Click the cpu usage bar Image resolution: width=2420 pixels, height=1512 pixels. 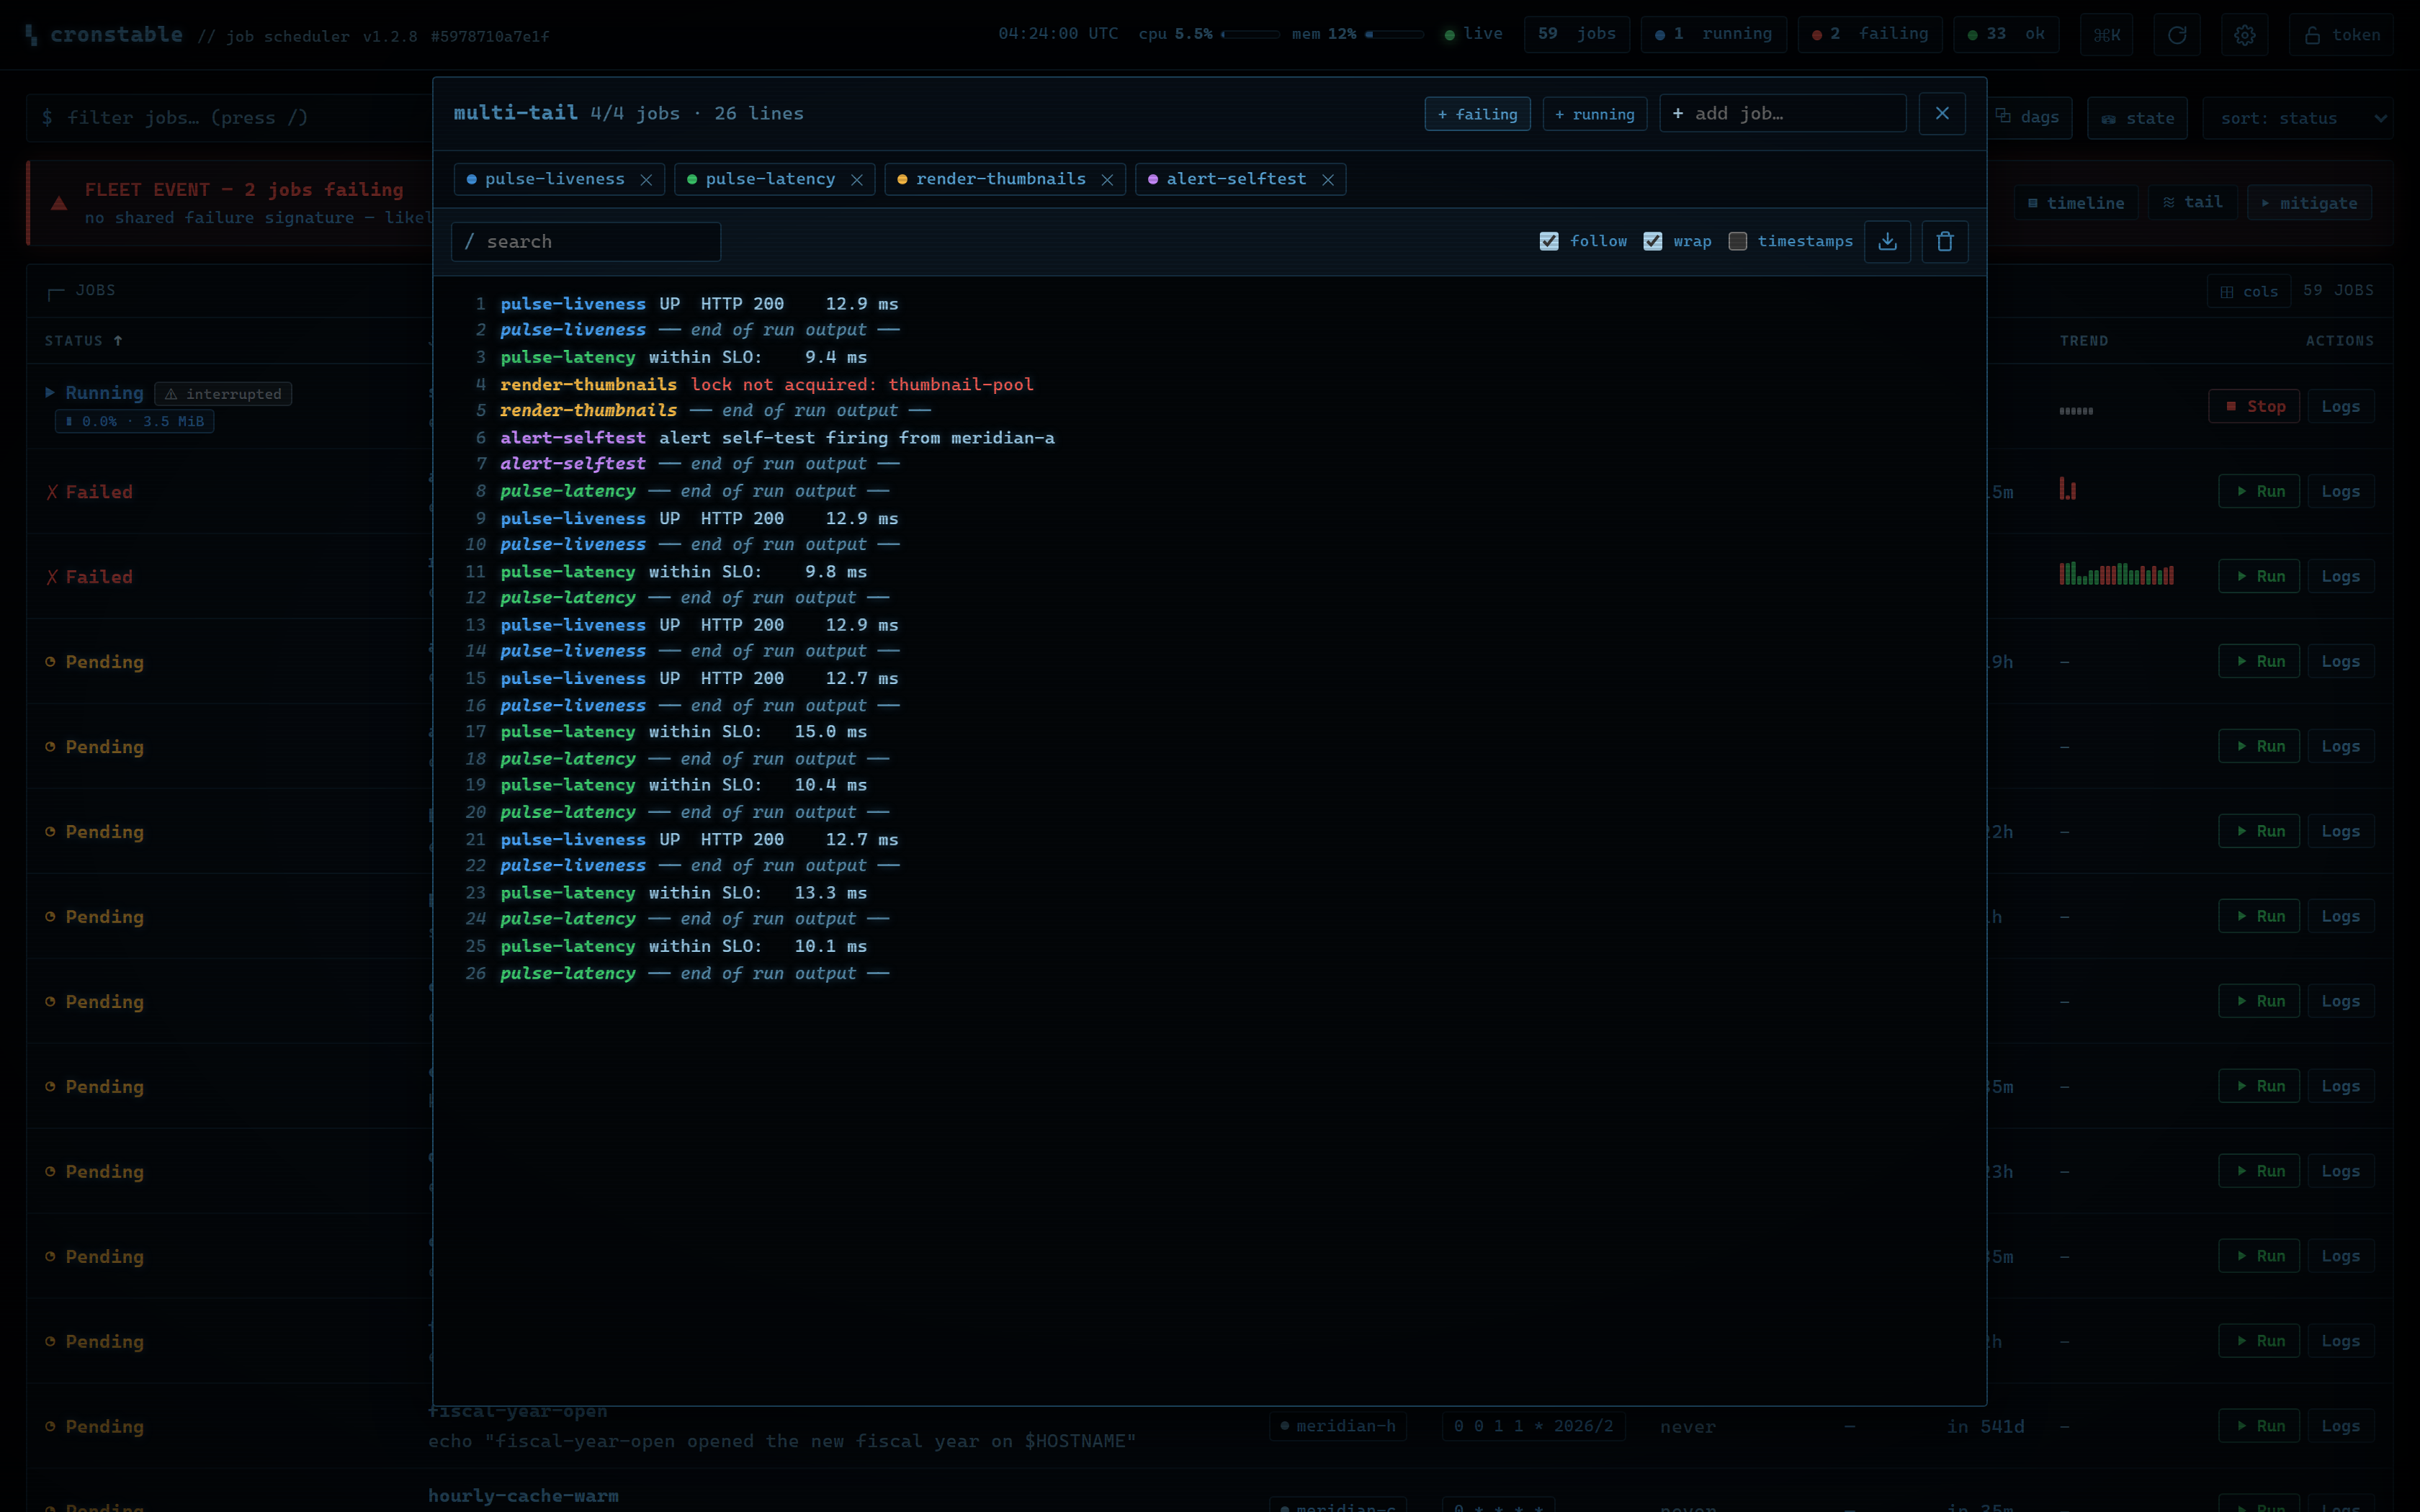(1250, 34)
